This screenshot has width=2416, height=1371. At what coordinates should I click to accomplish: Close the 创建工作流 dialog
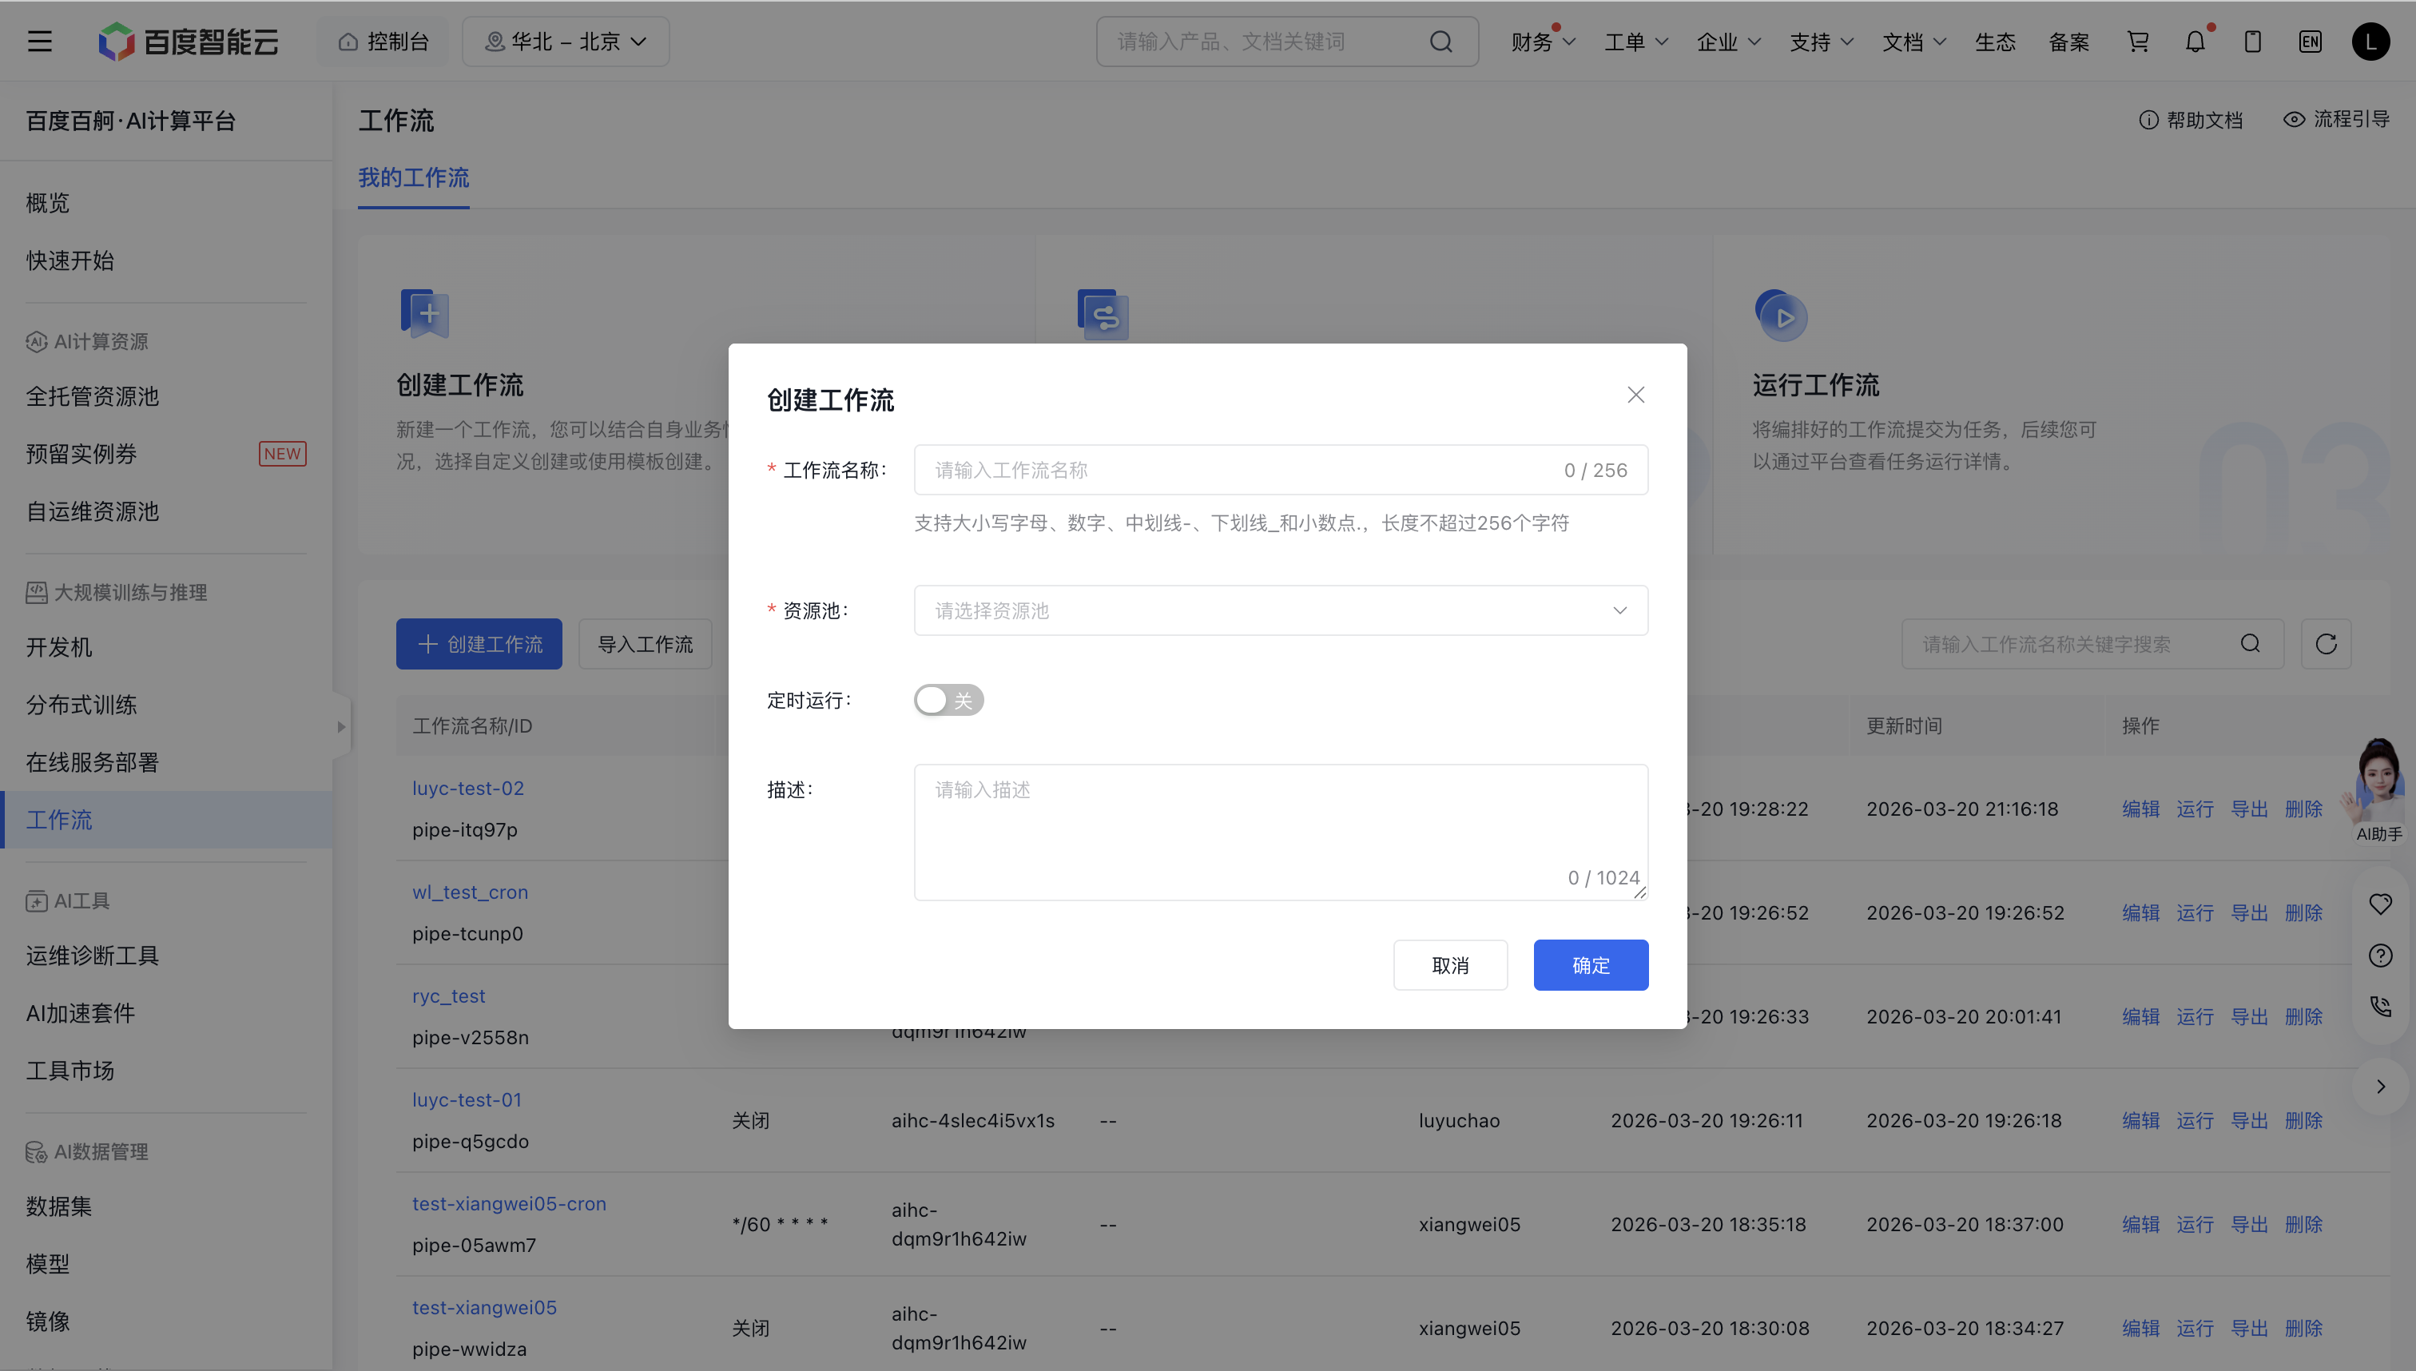1635,395
